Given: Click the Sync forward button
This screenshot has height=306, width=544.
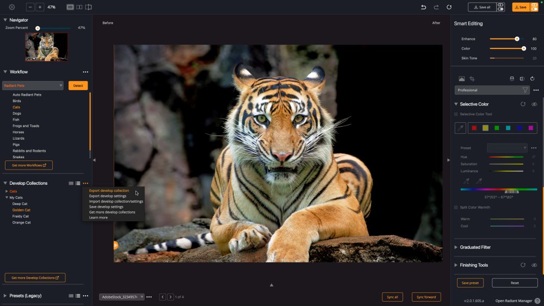Looking at the screenshot, I should tap(426, 297).
